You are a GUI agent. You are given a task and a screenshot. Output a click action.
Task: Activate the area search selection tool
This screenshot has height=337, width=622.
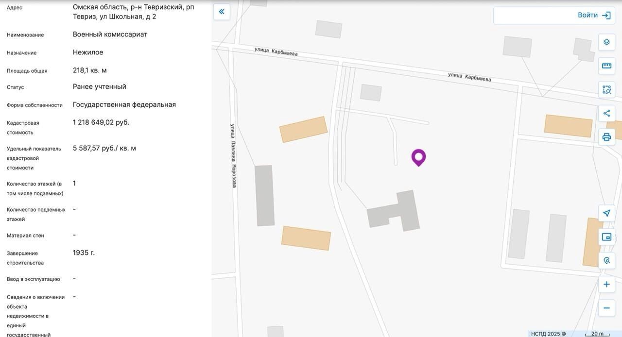coord(606,90)
